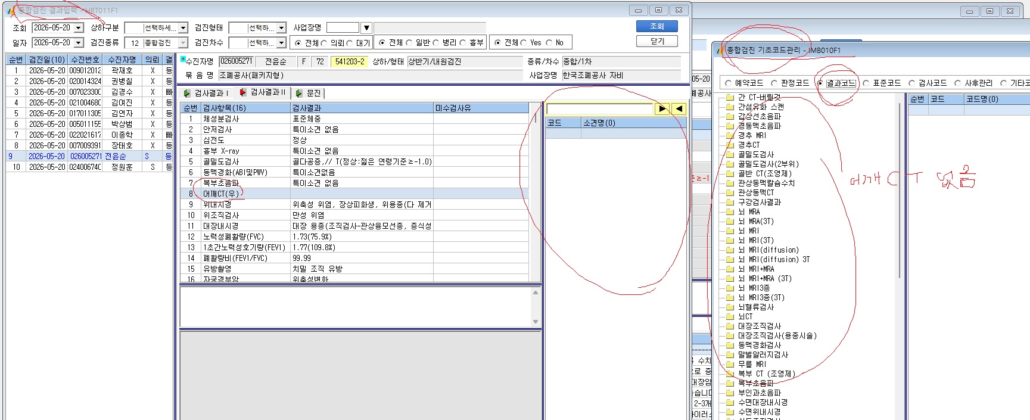
Task: Open the 조회 date dropdown arrow
Action: pos(79,28)
